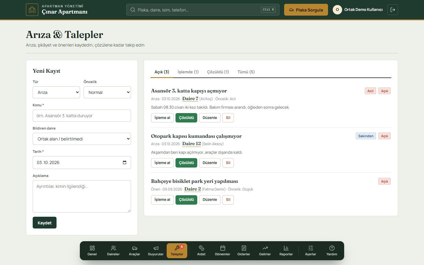The height and width of the screenshot is (265, 424).
Task: Open Bildiren daire dropdown
Action: [82, 139]
